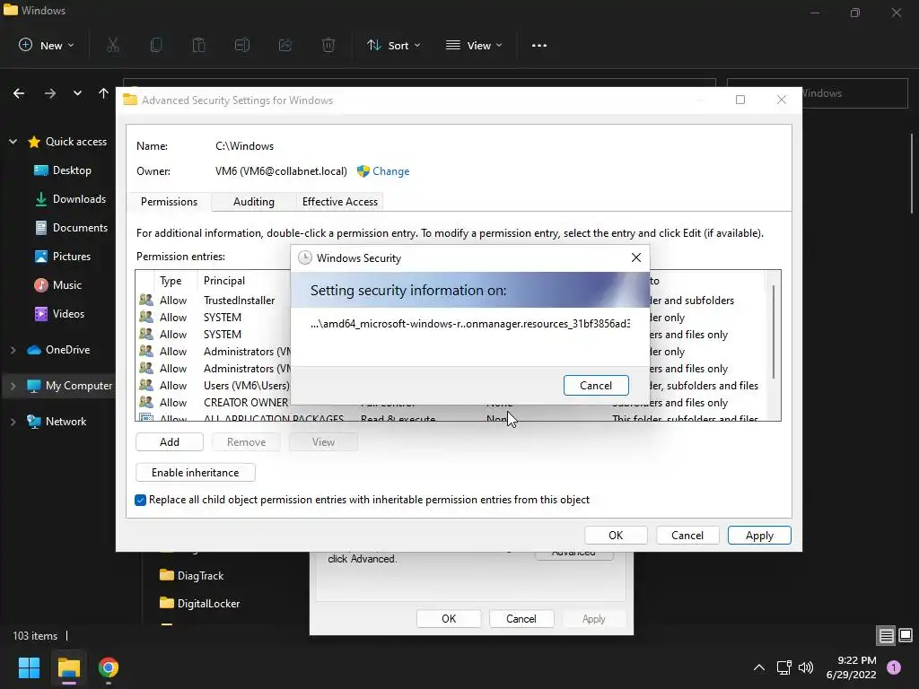The height and width of the screenshot is (689, 919).
Task: Open recent locations dropdown chevron
Action: click(77, 93)
